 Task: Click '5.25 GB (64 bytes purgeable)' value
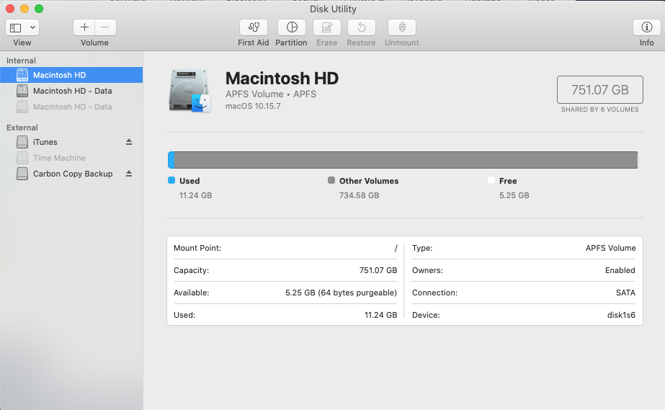point(341,293)
